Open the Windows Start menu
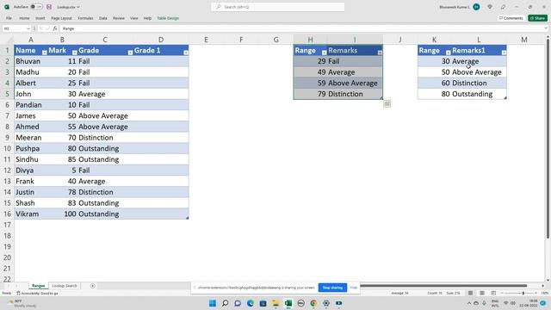Viewport: 551px width, 310px height. [x=213, y=303]
